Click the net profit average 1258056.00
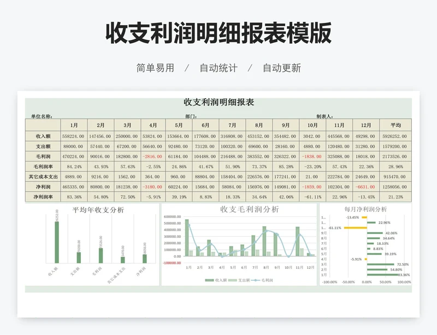437x335 pixels. [x=394, y=186]
